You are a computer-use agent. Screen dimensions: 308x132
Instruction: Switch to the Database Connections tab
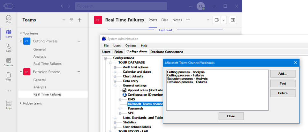(167, 52)
